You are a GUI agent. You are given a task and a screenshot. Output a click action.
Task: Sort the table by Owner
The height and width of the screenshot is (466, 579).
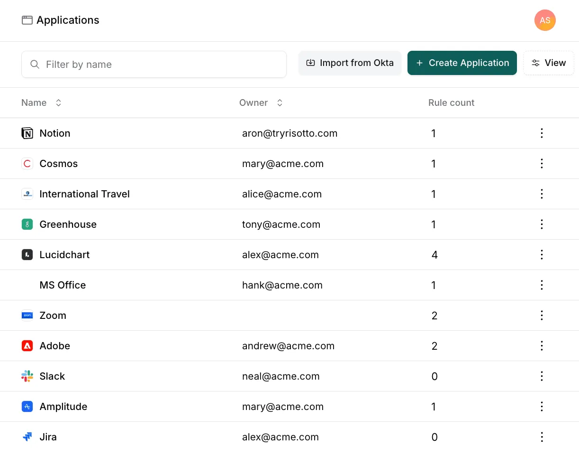[x=280, y=103]
